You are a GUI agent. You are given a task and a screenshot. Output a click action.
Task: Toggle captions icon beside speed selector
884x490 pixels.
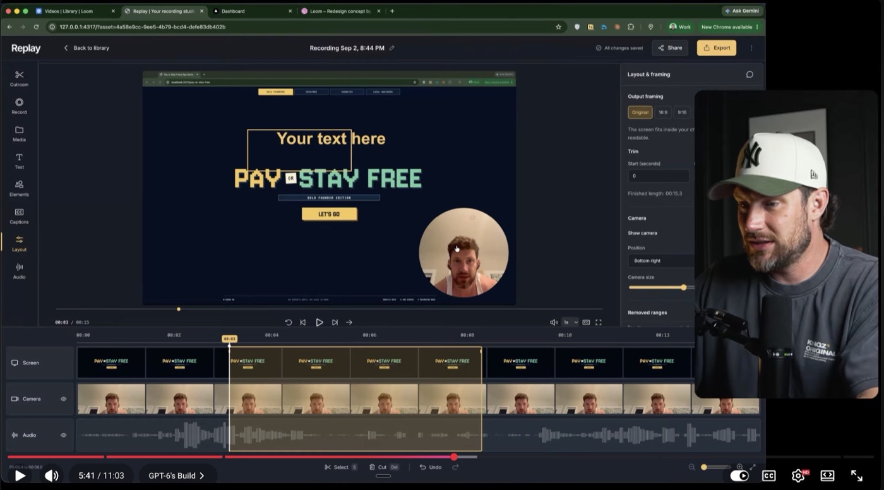tap(586, 322)
